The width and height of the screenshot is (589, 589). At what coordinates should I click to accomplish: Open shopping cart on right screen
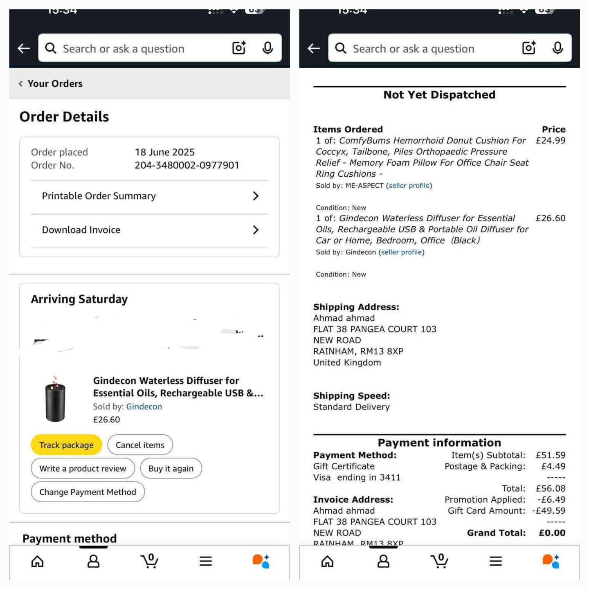pos(439,561)
